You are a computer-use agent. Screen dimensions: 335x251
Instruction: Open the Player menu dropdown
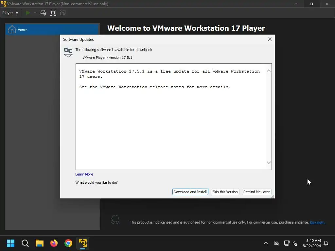tap(10, 13)
